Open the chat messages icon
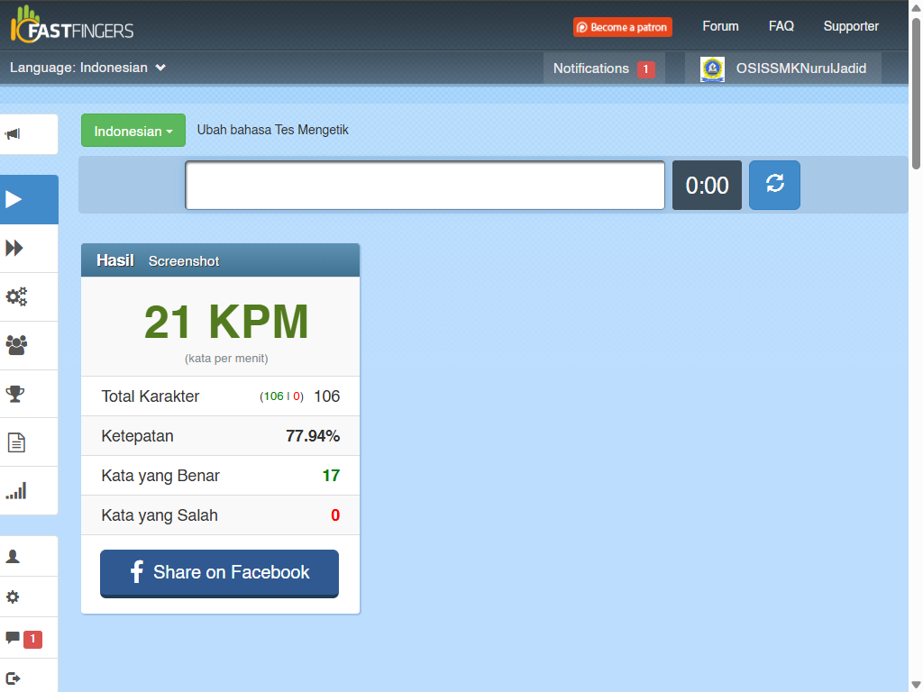Screen dimensions: 923x692 pos(13,638)
